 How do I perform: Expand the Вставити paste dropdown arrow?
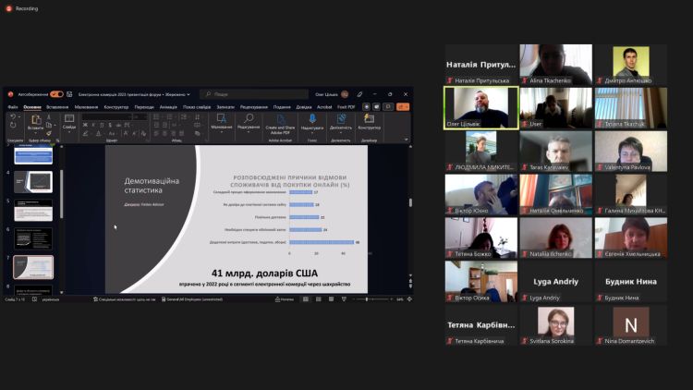point(35,130)
